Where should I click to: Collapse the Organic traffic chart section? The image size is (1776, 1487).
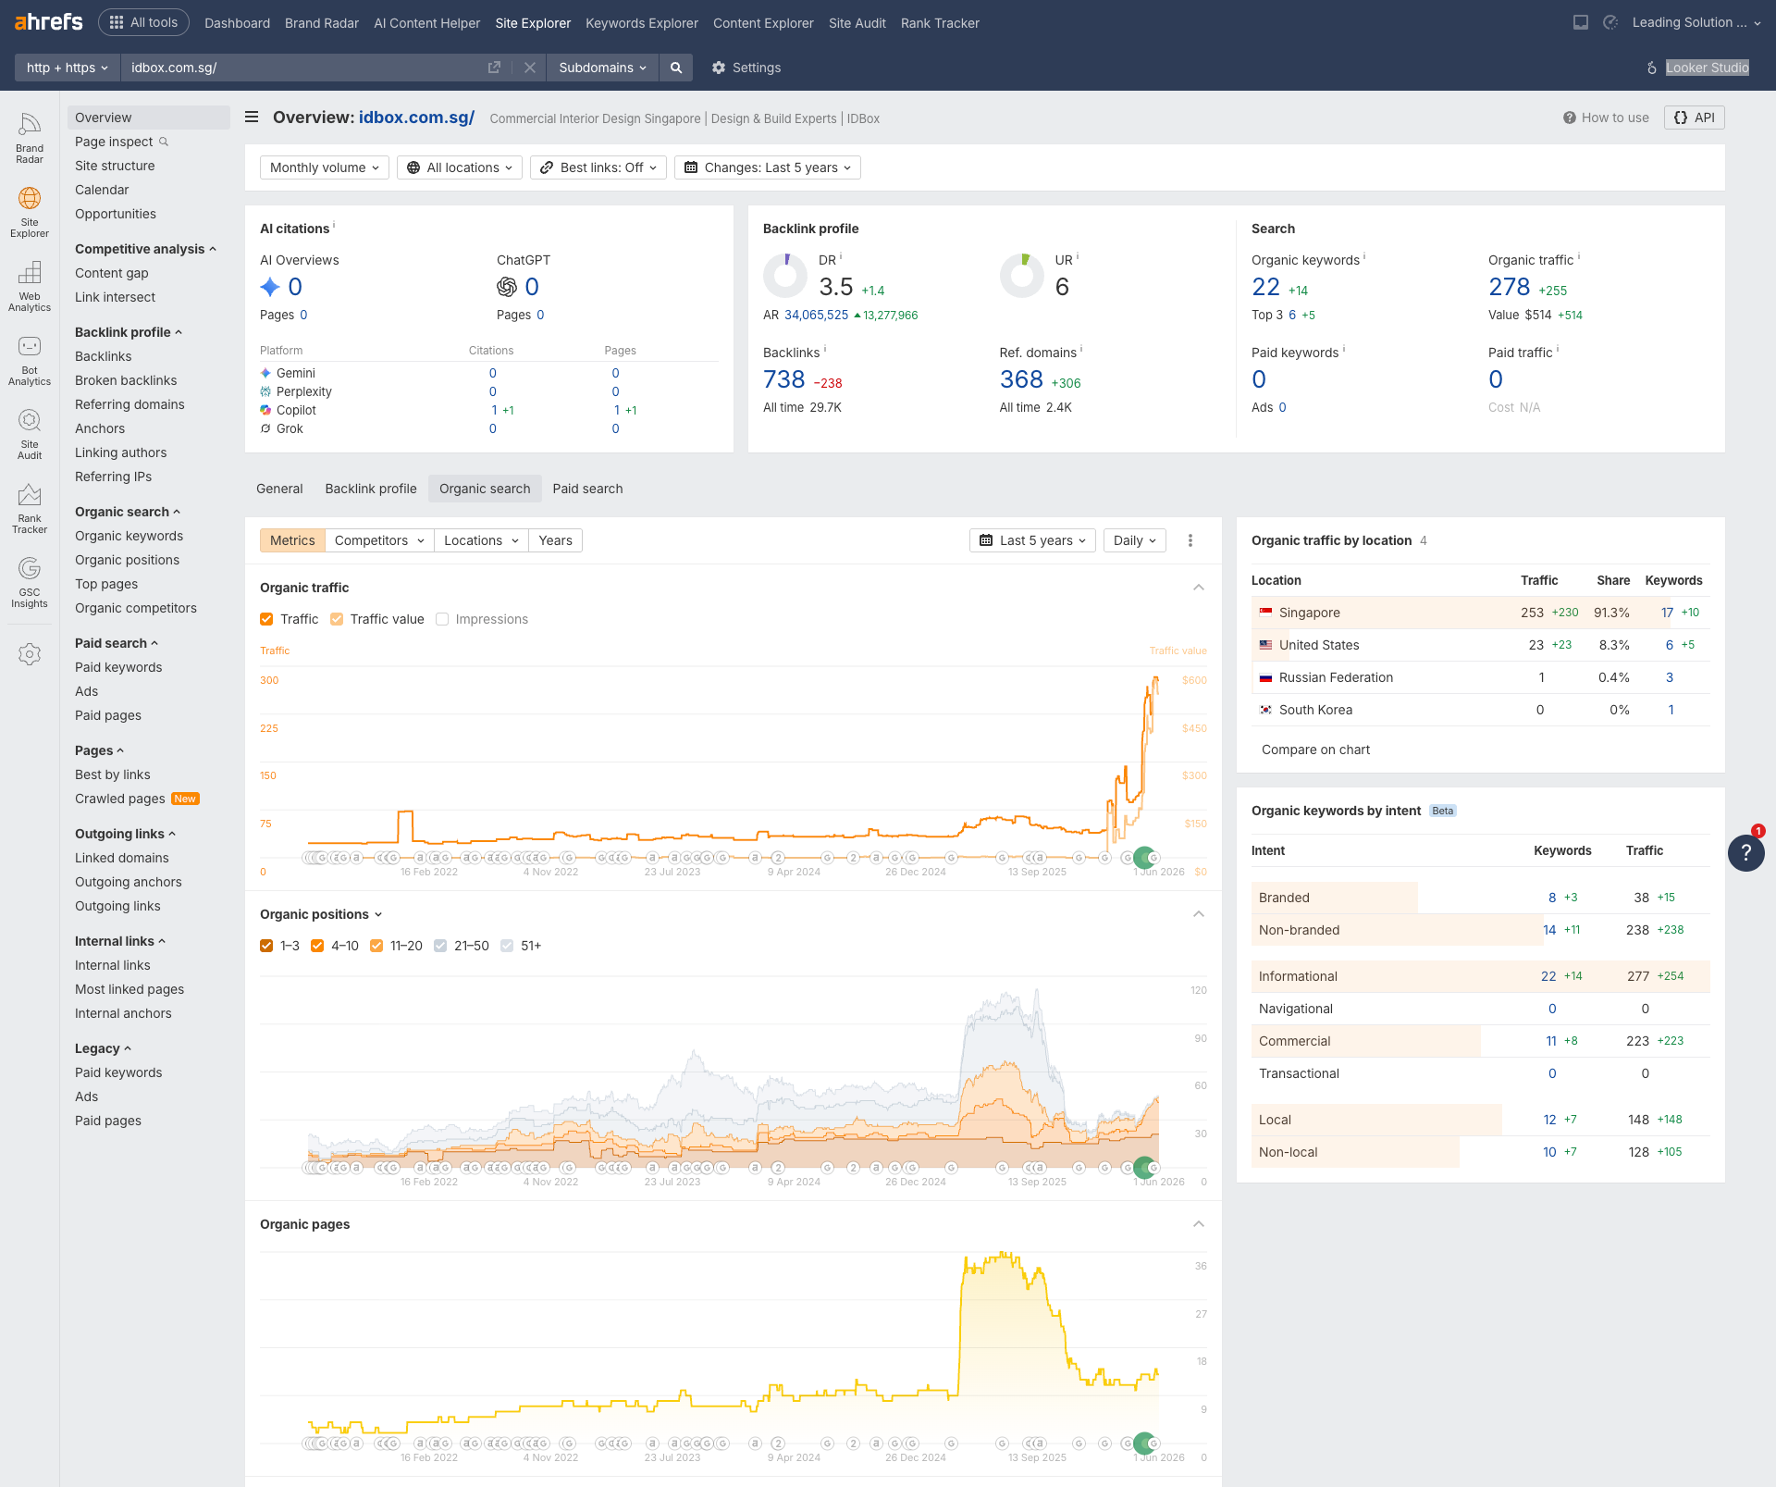1199,588
